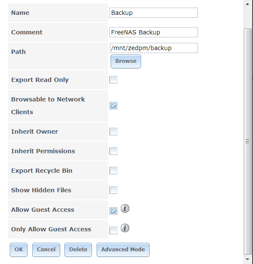Confirm with the OK button
253x264 pixels.
19,250
